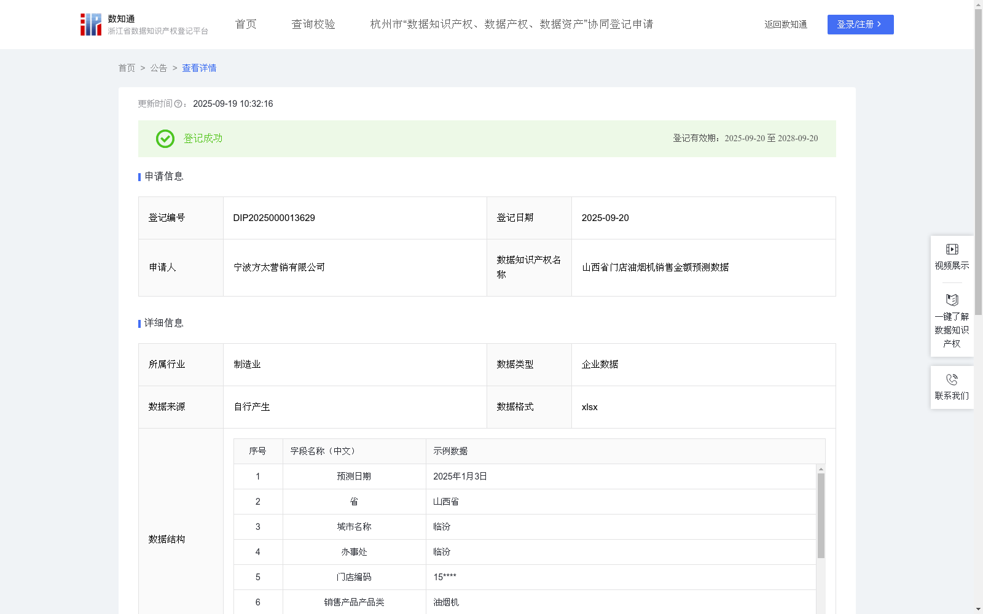Click the 查看详情 breadcrumb link
The width and height of the screenshot is (983, 614).
point(198,68)
